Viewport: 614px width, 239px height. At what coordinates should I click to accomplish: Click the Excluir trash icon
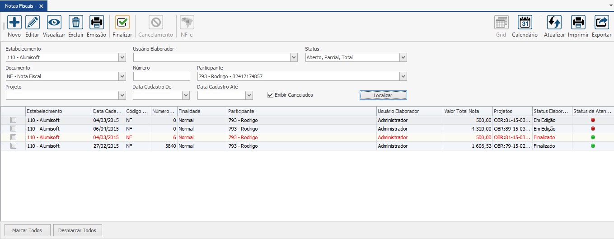76,22
